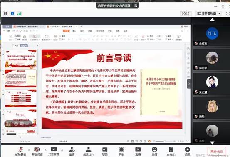Open the 直播 live stream option
Screen dimensions: 230x157
[138, 152]
